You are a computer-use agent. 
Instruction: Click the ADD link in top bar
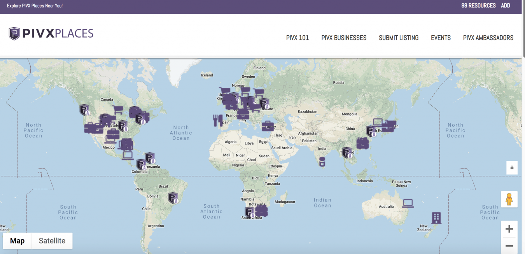tap(506, 6)
